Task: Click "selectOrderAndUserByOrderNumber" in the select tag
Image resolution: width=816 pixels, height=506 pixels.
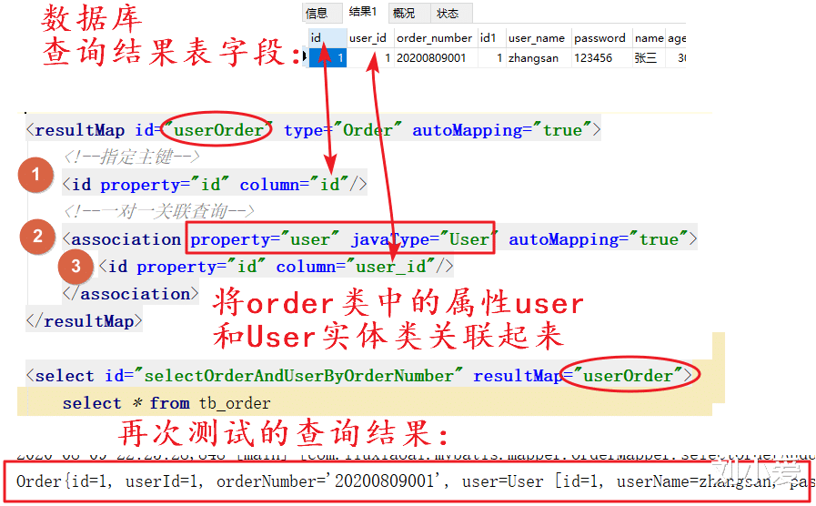Action: [x=298, y=375]
